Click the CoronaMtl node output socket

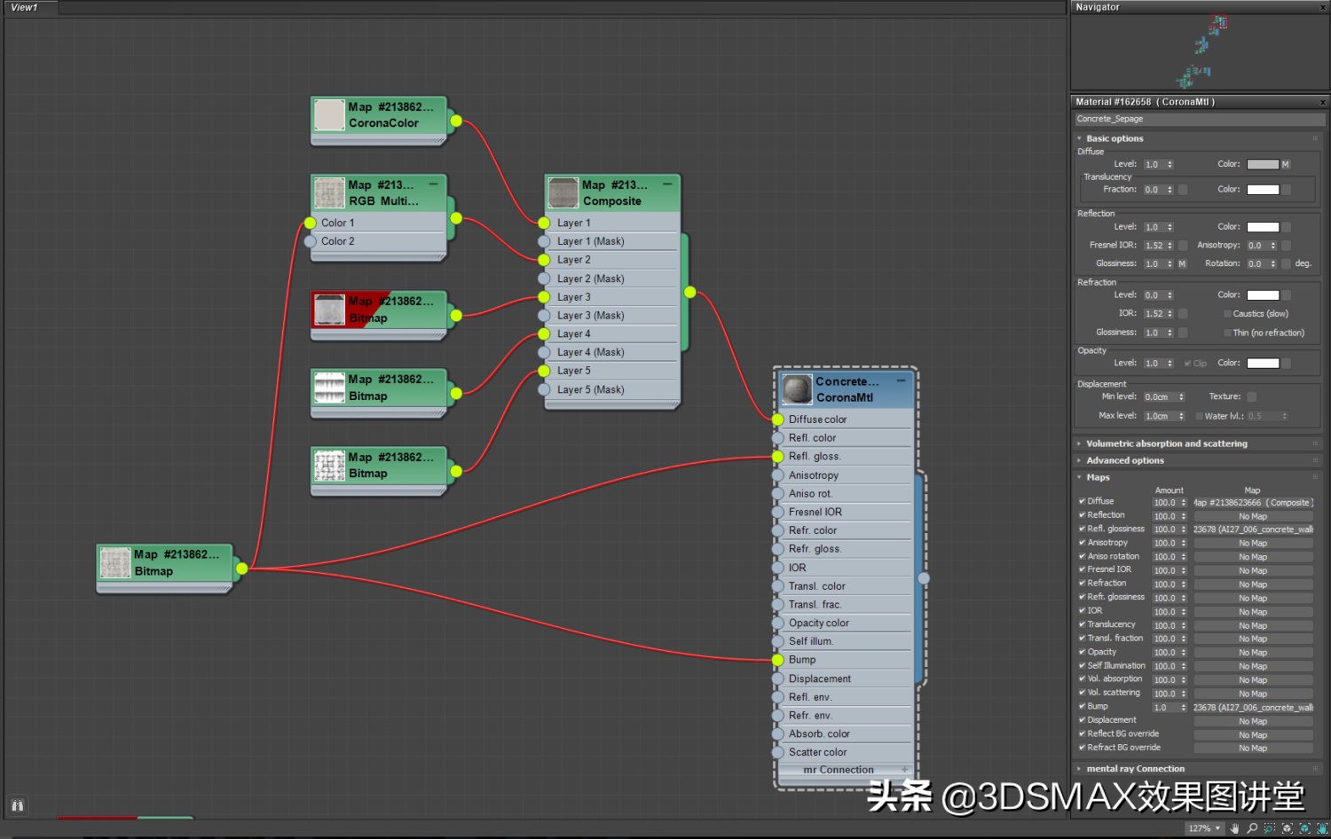(x=924, y=577)
